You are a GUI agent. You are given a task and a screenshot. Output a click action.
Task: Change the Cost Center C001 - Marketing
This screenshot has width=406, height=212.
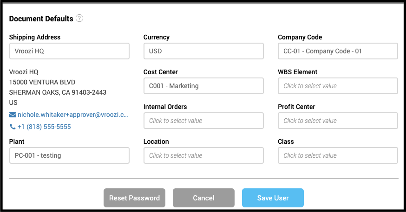(x=203, y=86)
